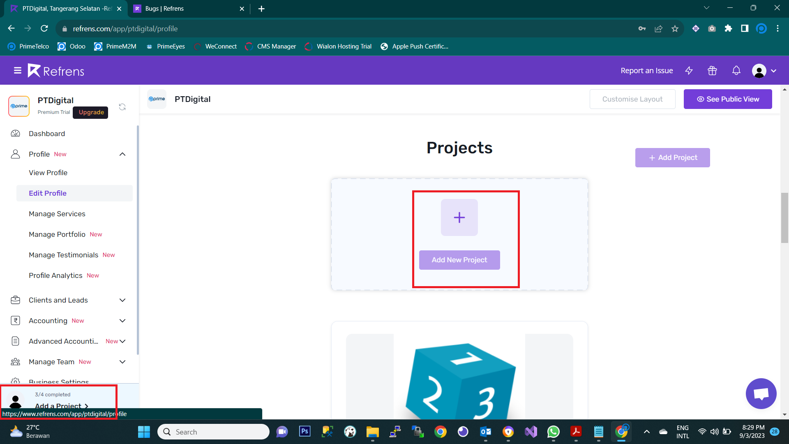Image resolution: width=789 pixels, height=444 pixels.
Task: Click See Public View button
Action: pos(728,99)
